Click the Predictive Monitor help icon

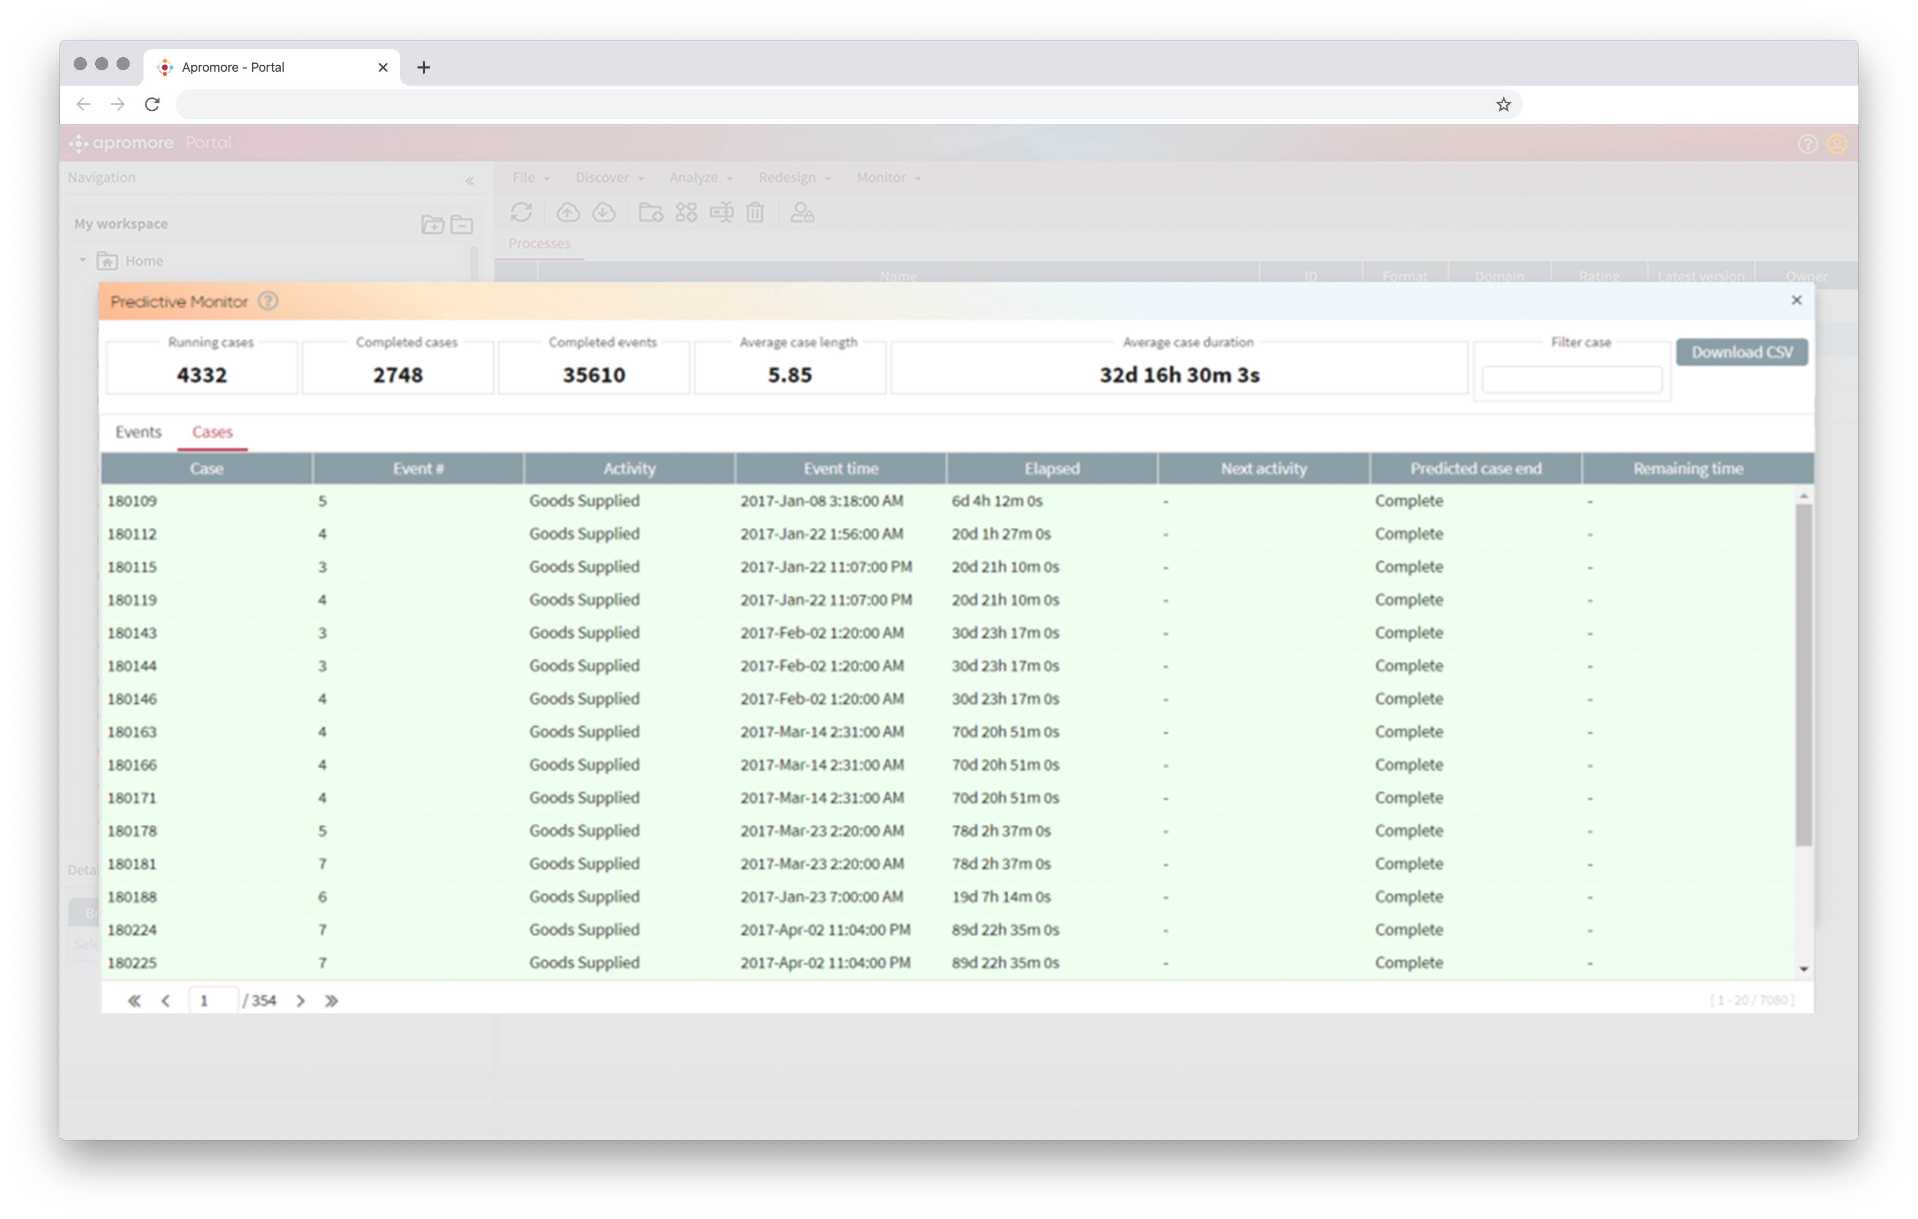[269, 301]
